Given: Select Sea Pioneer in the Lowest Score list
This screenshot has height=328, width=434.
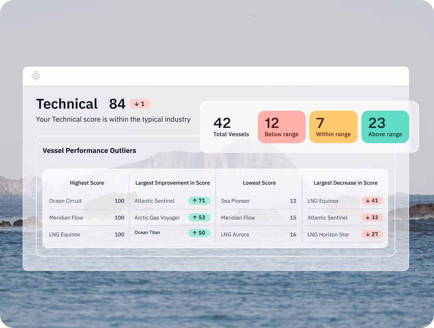Looking at the screenshot, I should coord(235,201).
